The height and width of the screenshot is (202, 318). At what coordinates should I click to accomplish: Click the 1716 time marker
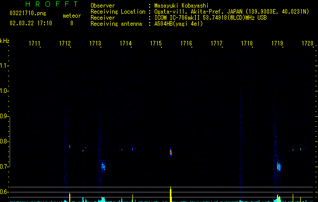coord(186,43)
